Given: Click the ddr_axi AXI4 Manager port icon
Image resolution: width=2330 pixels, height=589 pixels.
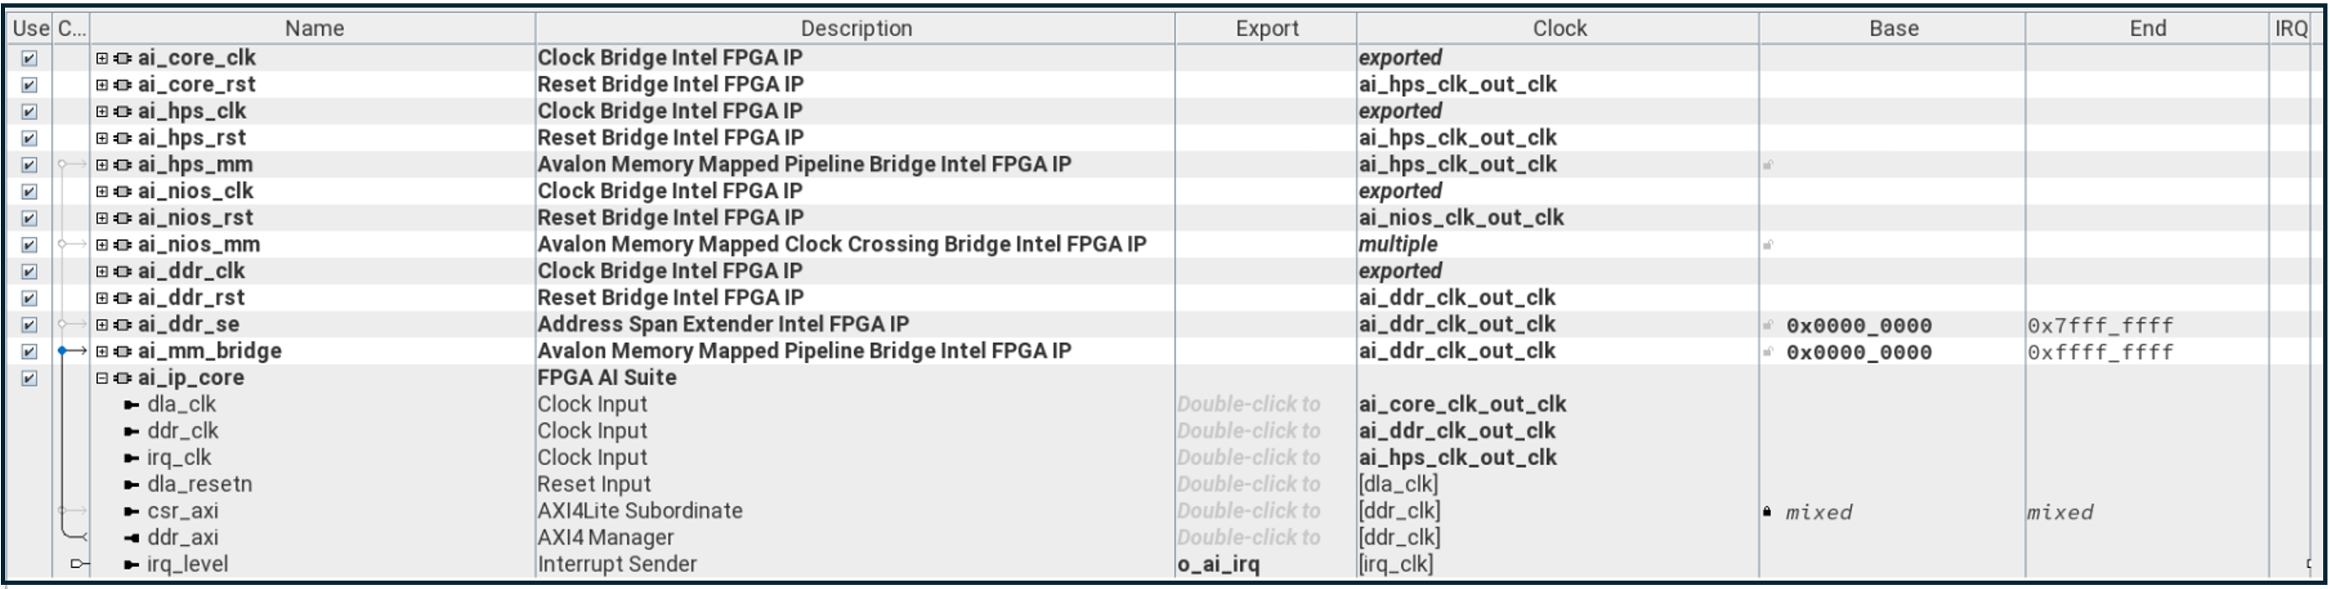Looking at the screenshot, I should (x=132, y=538).
